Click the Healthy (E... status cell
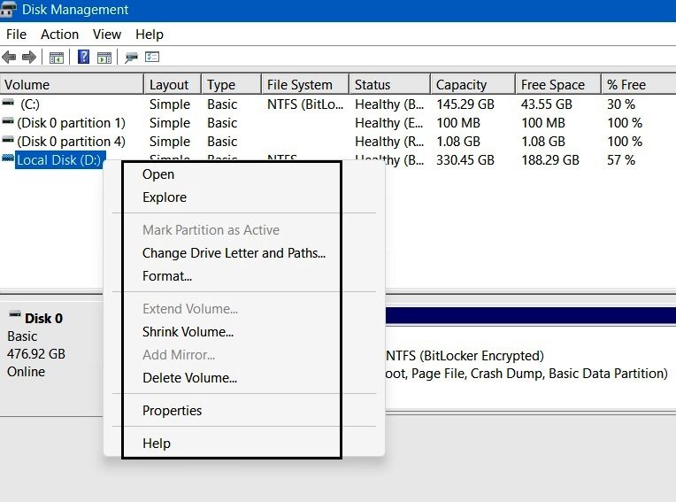Screen dimensions: 676x502 tap(388, 123)
